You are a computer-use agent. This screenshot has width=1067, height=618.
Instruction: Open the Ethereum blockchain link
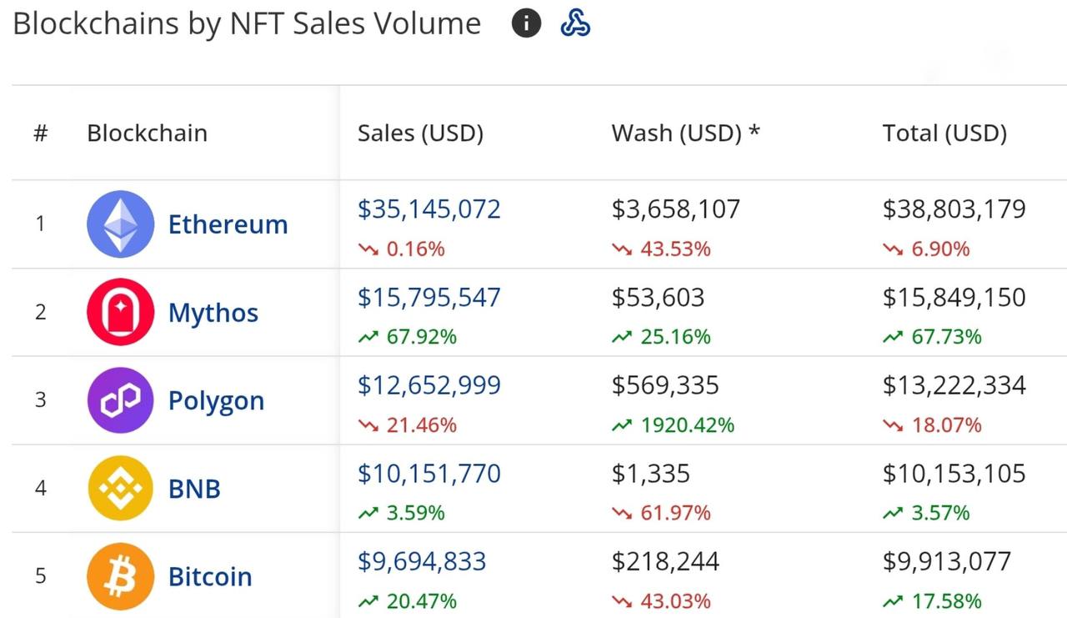(x=228, y=224)
